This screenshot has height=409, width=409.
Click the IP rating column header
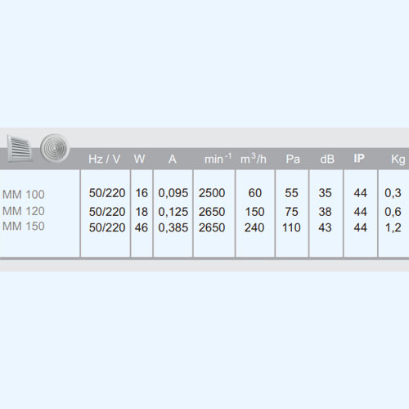click(x=359, y=159)
